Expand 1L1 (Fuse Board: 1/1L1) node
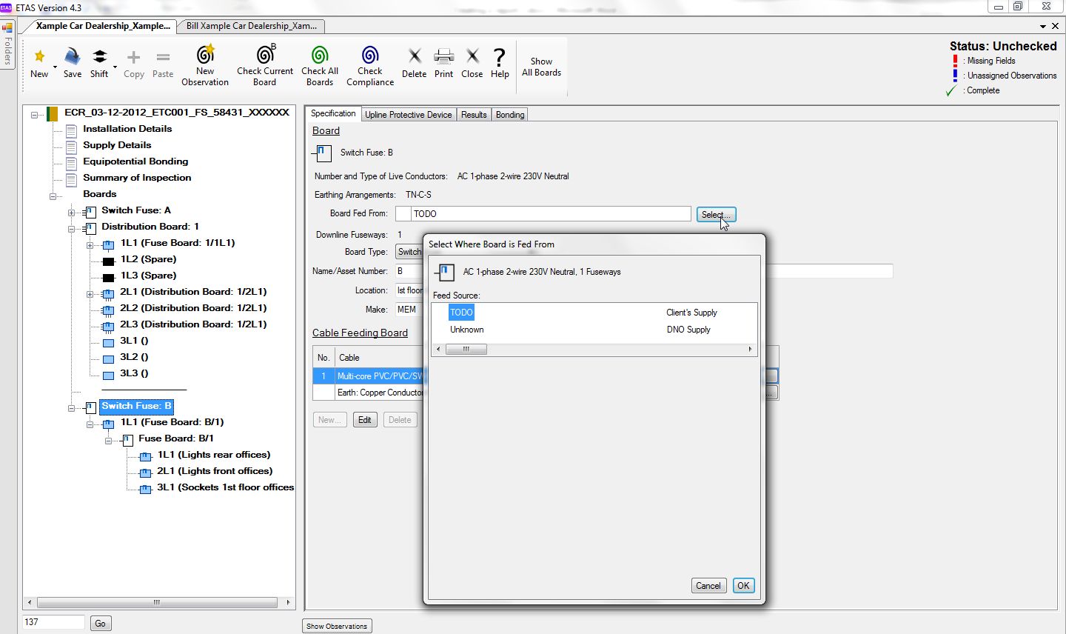Image resolution: width=1066 pixels, height=634 pixels. pos(90,245)
